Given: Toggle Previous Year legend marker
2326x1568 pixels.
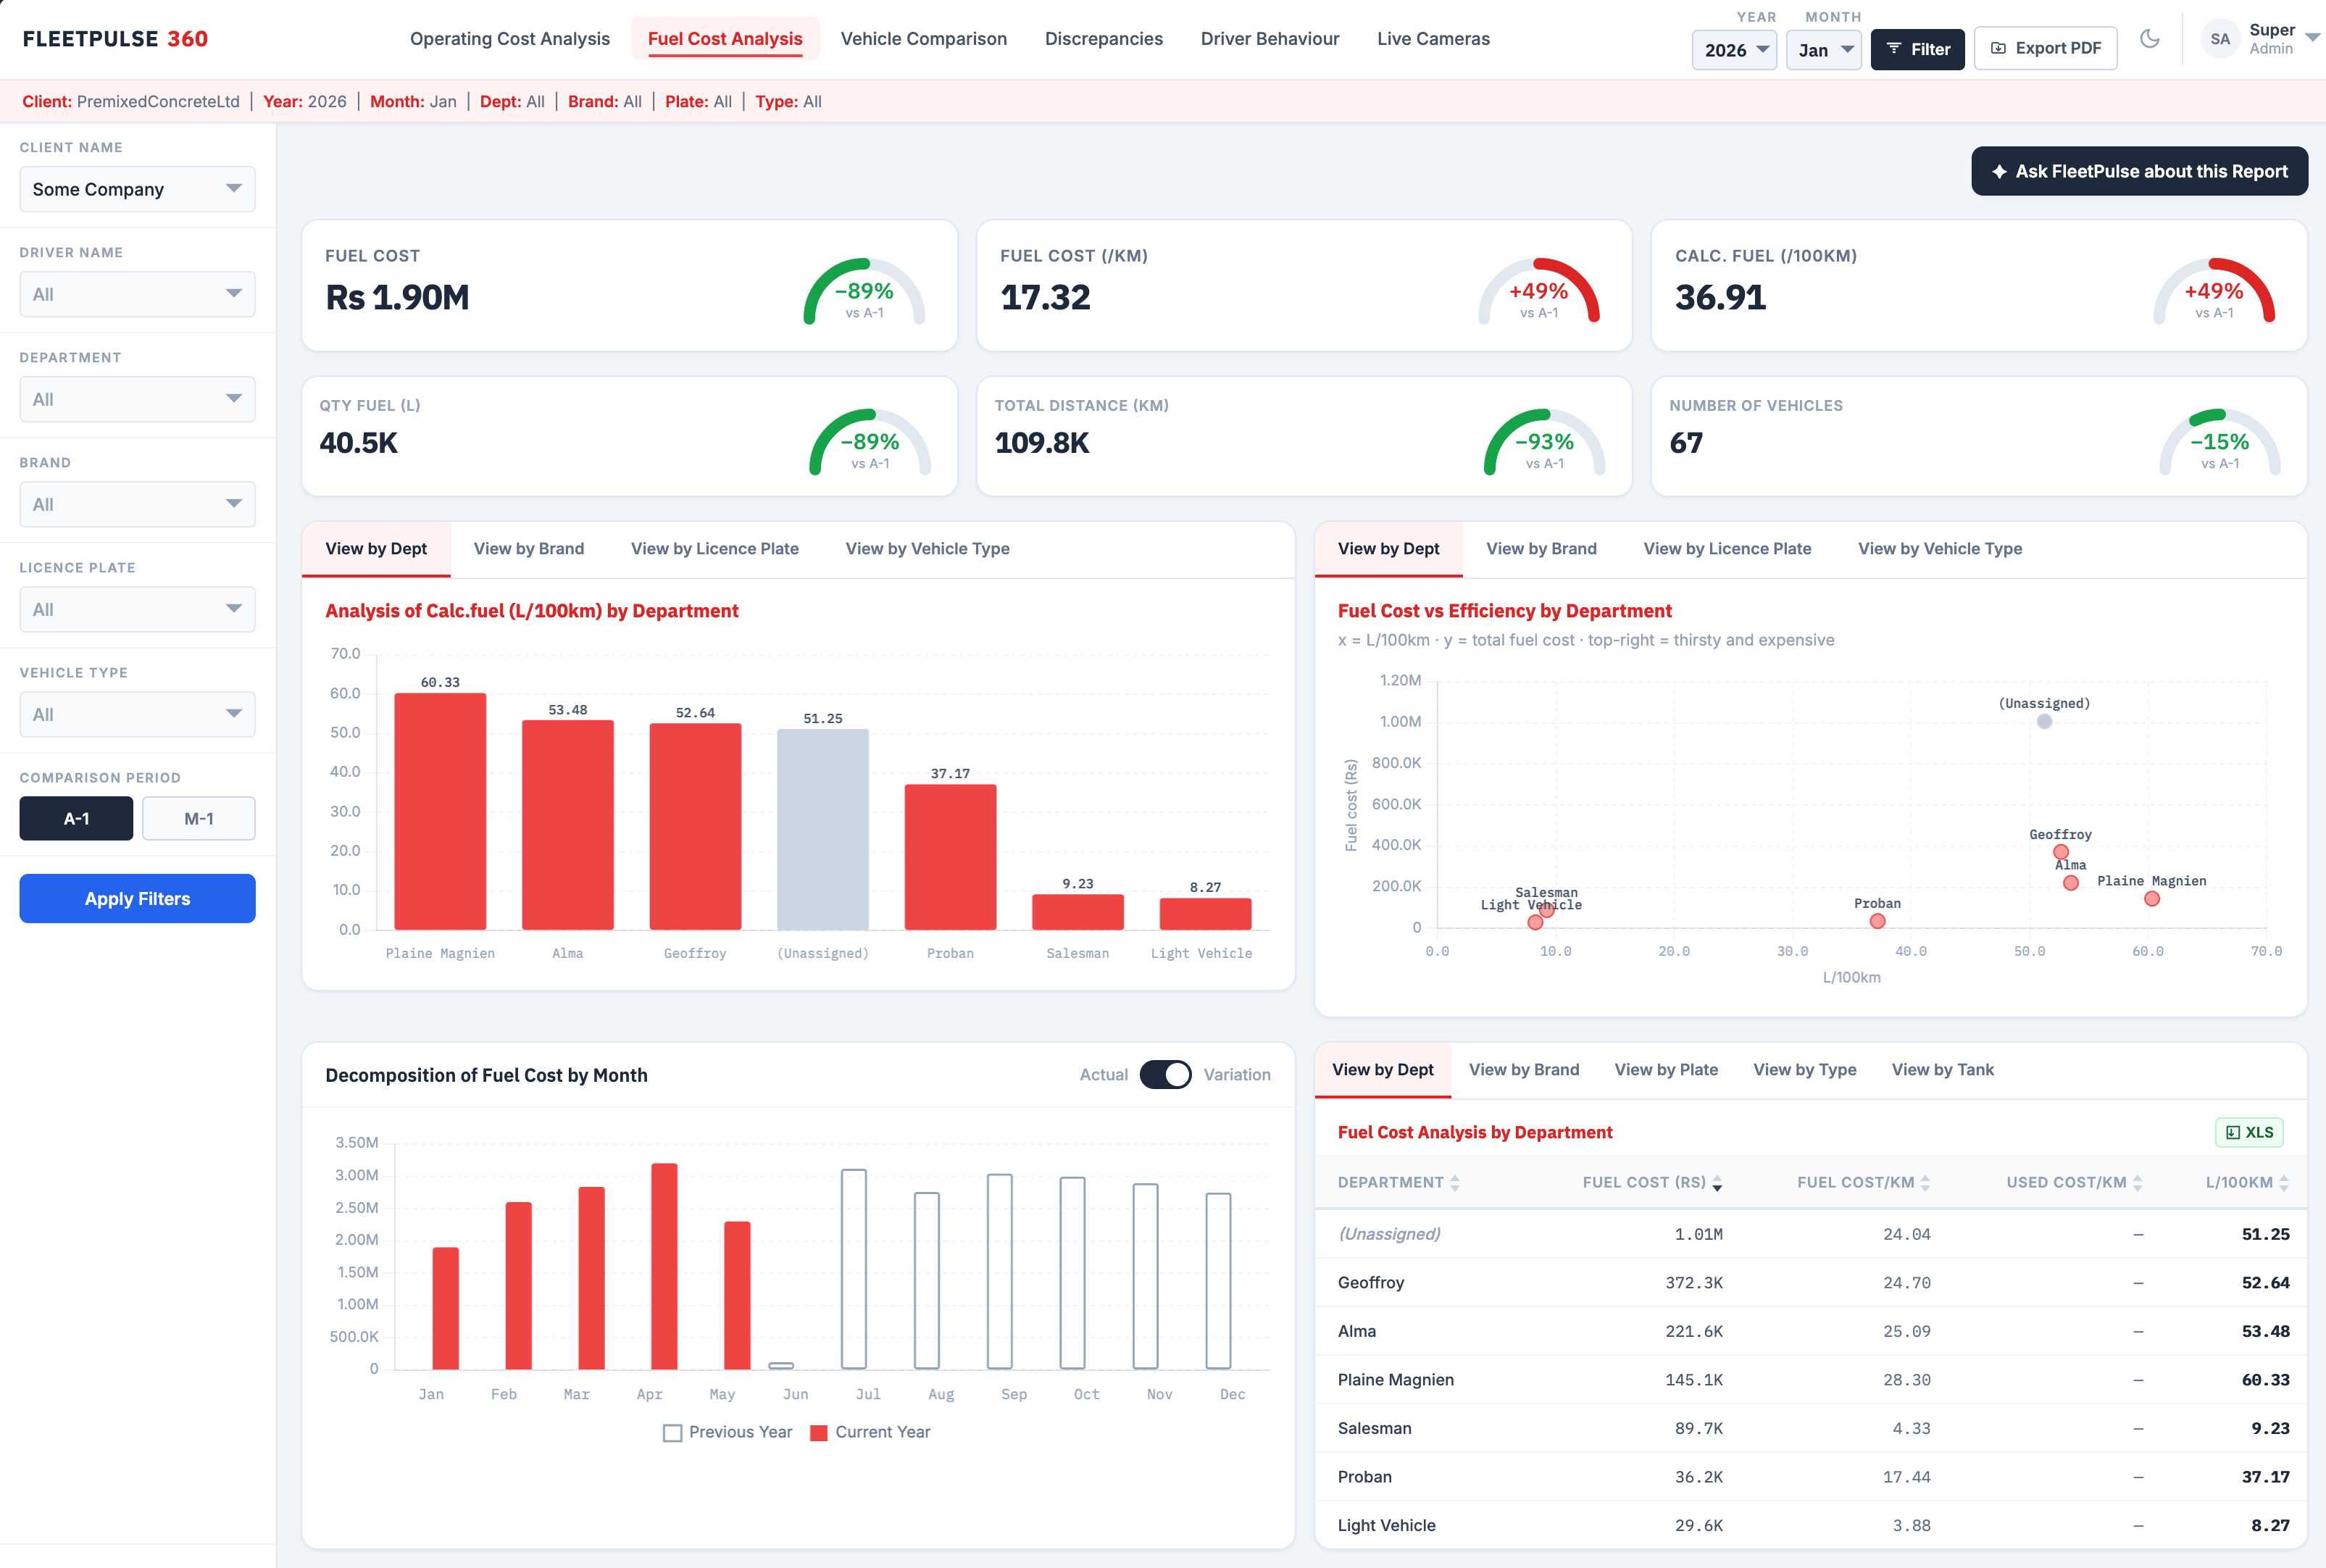Looking at the screenshot, I should (x=672, y=1433).
